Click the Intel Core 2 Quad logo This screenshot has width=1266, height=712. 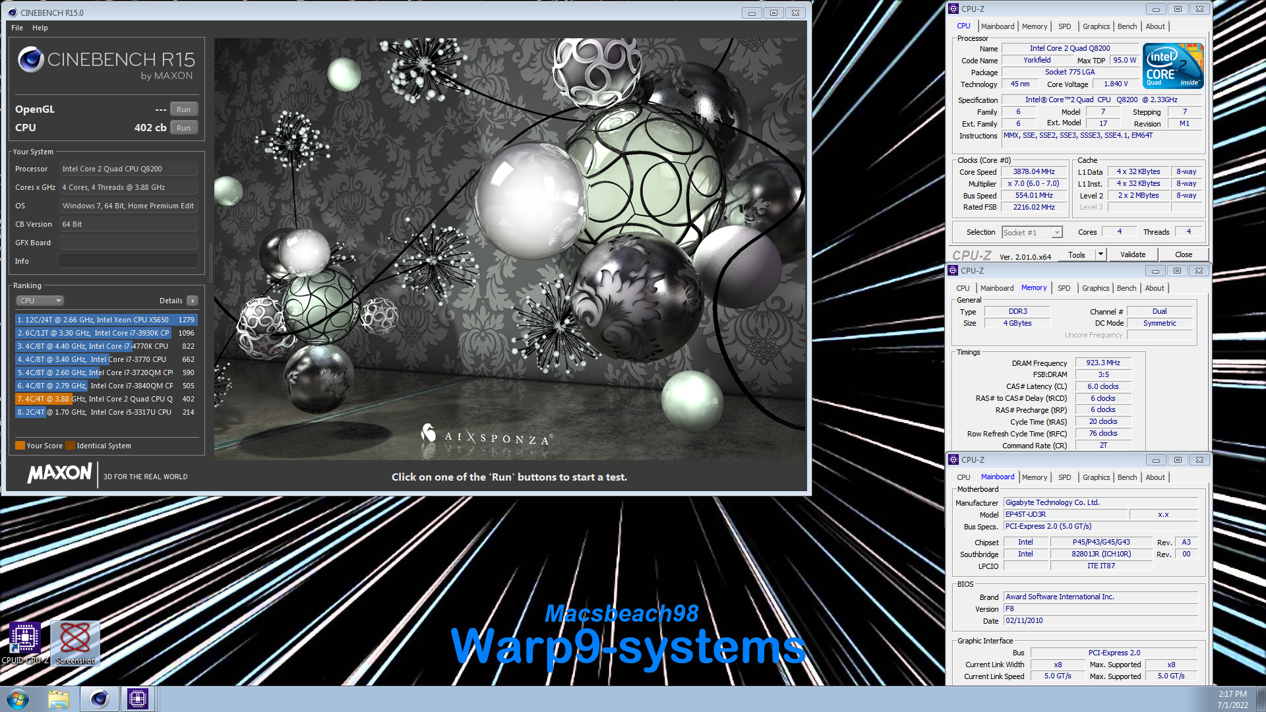(x=1174, y=66)
